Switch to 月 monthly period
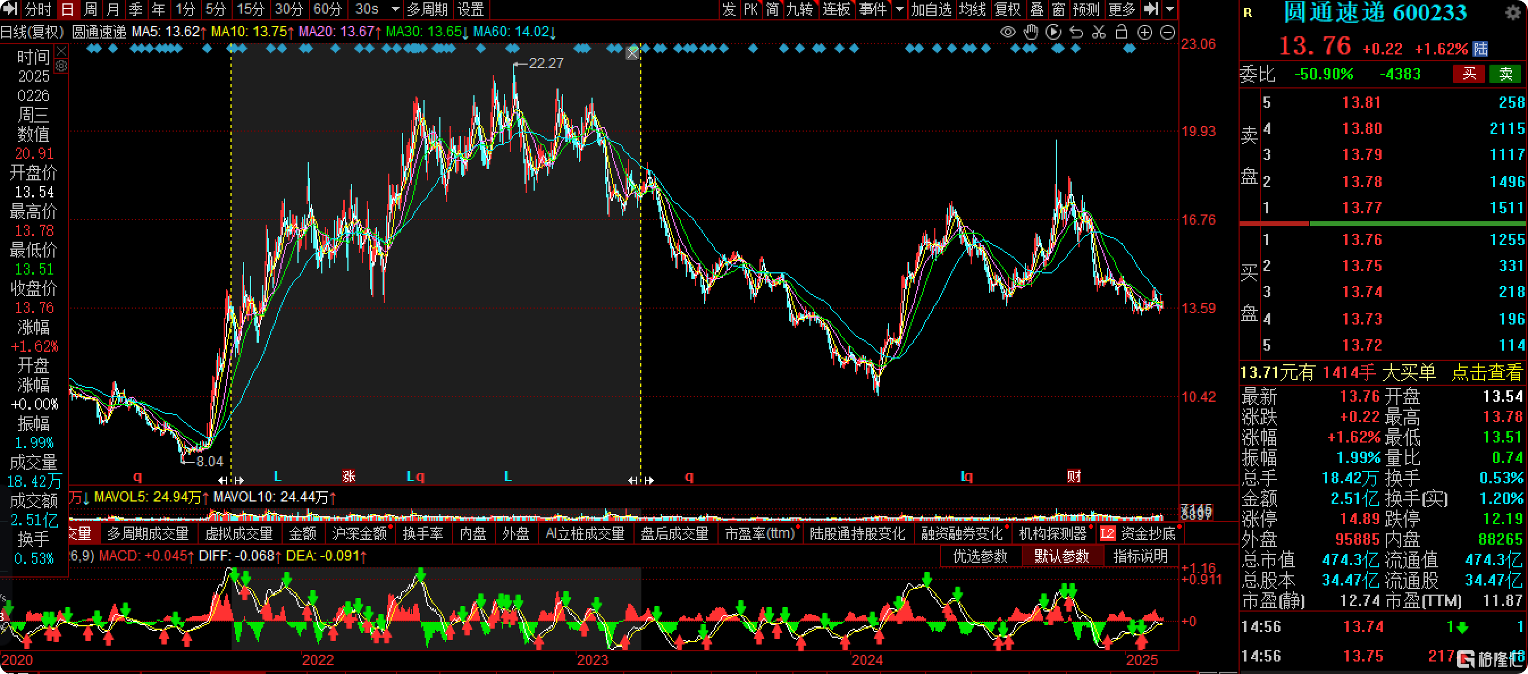This screenshot has height=674, width=1528. point(114,9)
